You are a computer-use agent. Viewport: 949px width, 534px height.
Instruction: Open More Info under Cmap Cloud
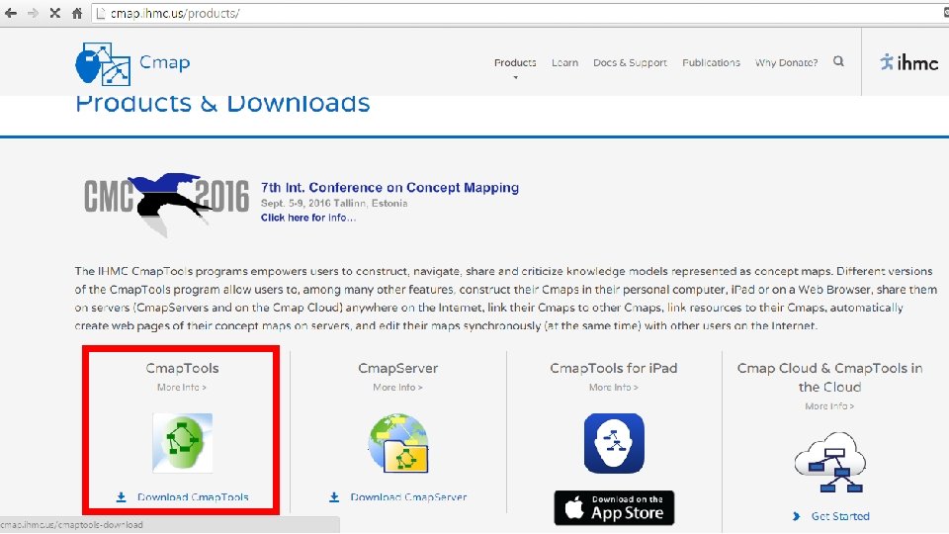coord(829,406)
